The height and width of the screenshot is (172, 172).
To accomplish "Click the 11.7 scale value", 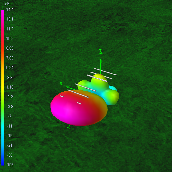I will tap(10, 29).
